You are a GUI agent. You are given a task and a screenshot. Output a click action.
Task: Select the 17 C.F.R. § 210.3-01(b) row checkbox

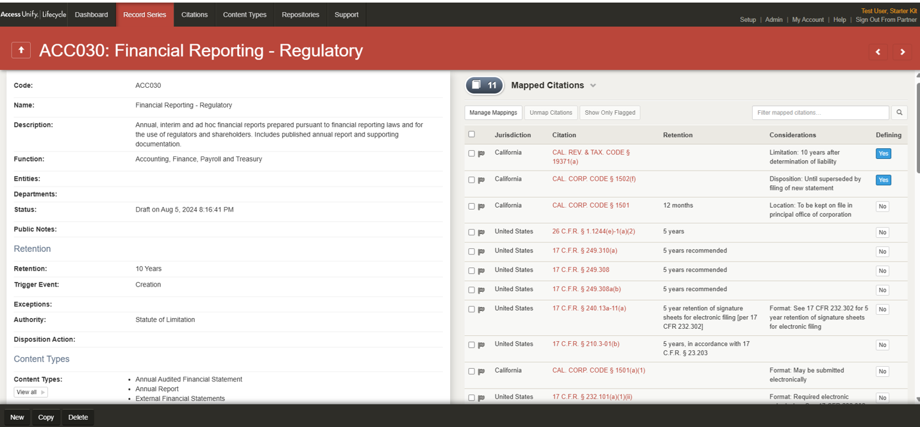pyautogui.click(x=472, y=345)
